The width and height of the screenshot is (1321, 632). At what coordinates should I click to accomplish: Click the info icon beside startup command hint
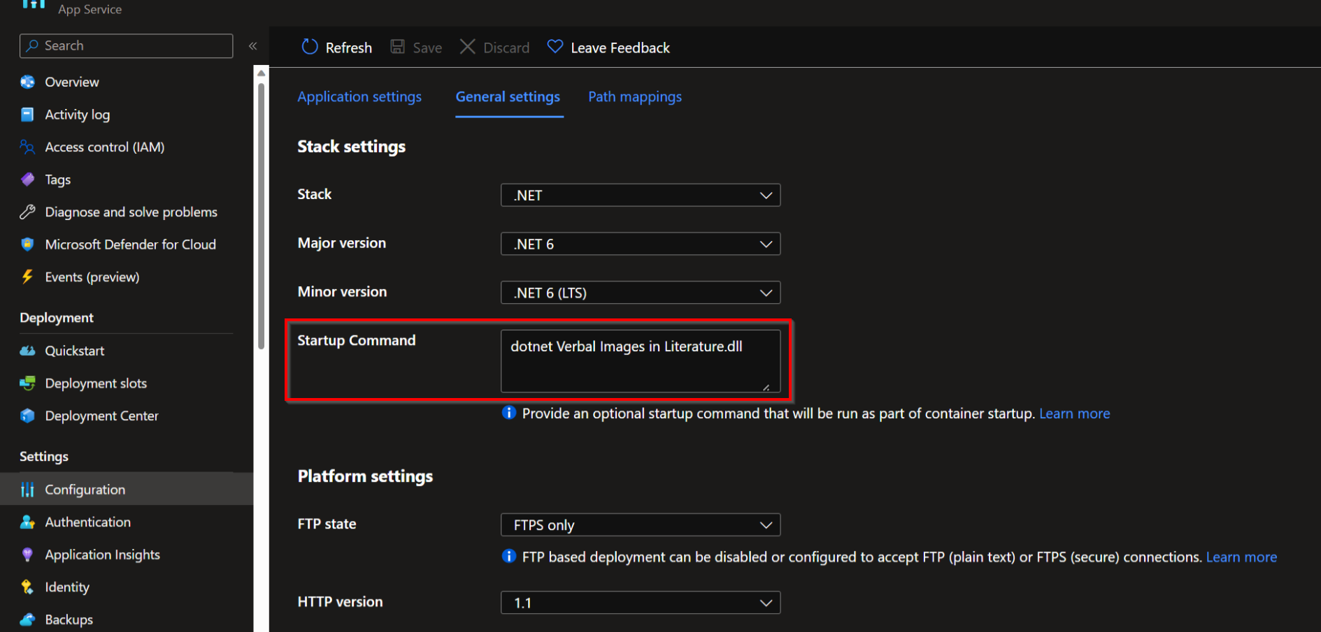(x=509, y=413)
